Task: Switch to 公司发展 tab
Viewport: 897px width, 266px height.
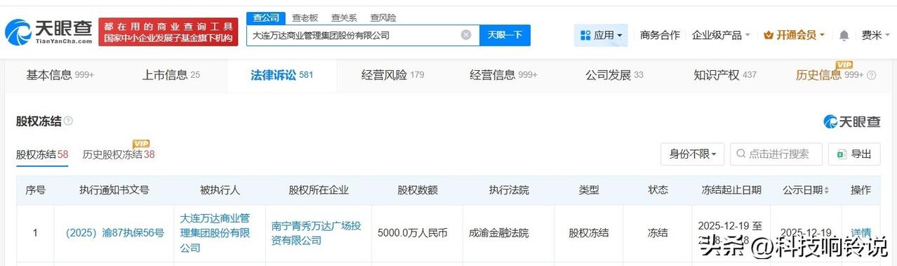Action: point(614,75)
